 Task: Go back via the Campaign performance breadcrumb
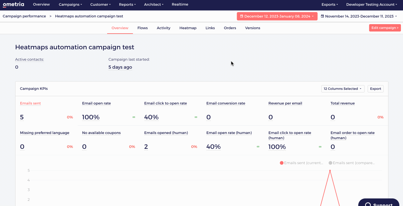[24, 16]
